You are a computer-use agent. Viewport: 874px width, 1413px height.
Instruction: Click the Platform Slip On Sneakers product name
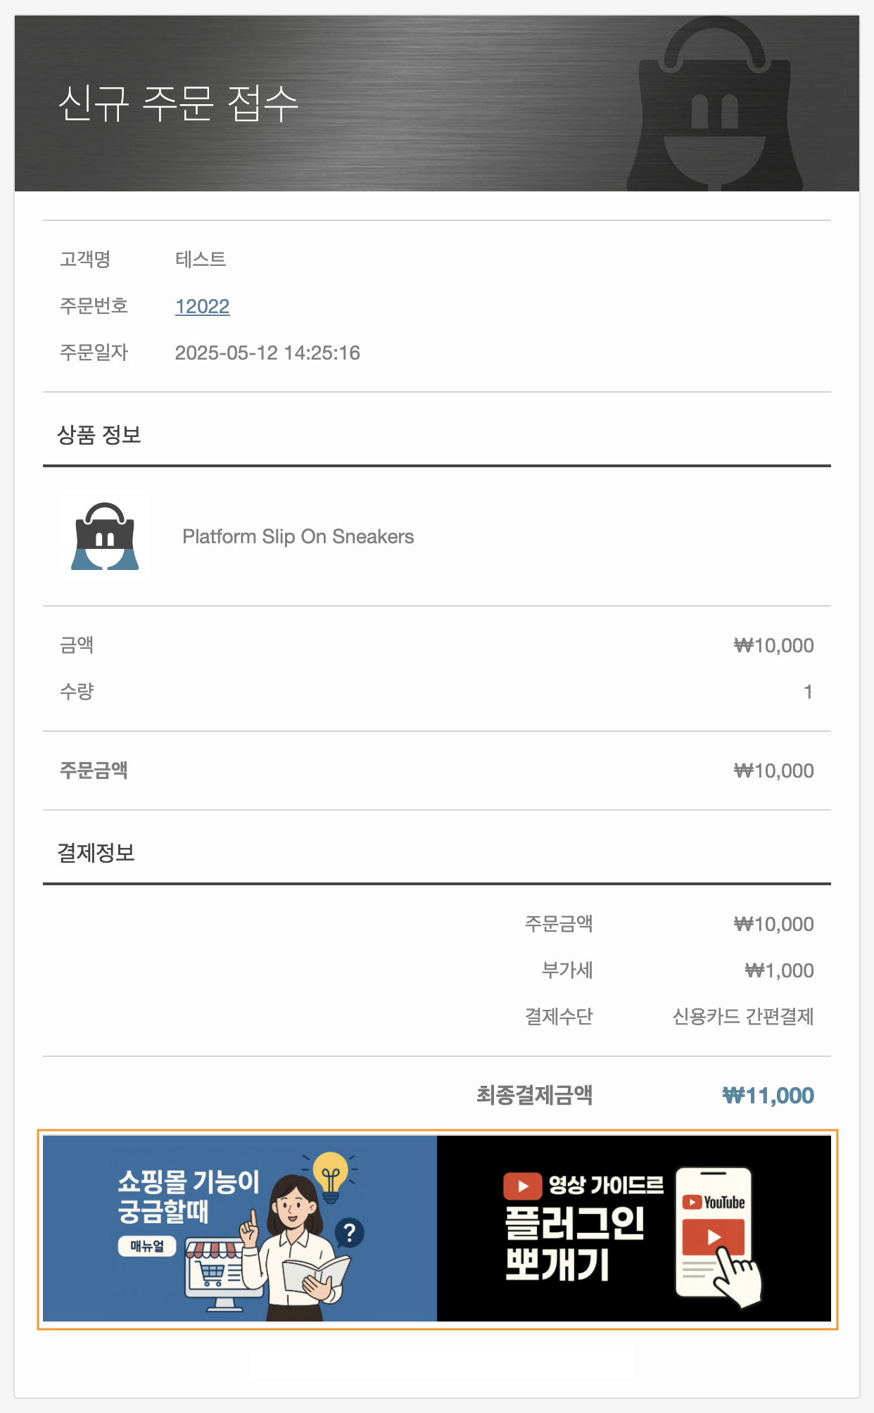298,537
